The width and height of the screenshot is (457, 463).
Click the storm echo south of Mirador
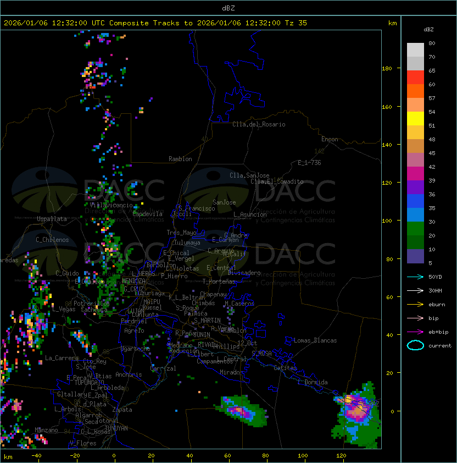[x=243, y=410]
